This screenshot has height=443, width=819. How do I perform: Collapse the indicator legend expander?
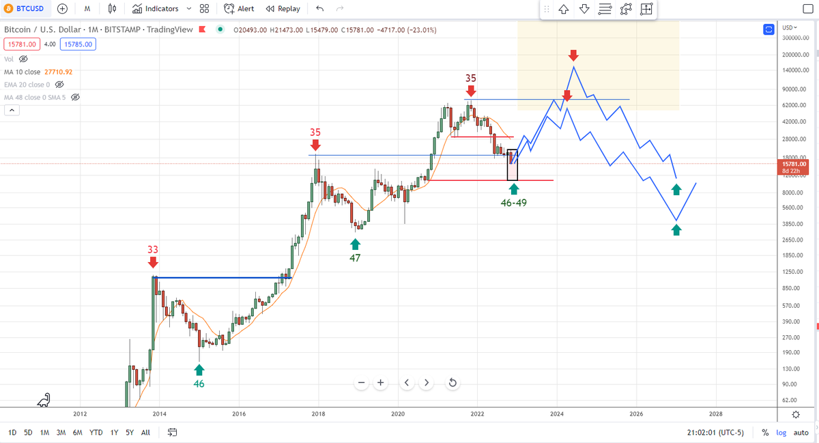(x=12, y=111)
